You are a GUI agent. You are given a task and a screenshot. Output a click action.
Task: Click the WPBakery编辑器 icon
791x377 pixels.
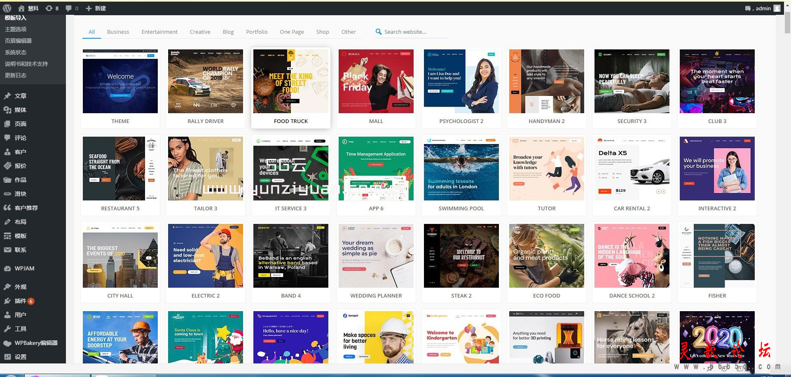[7, 343]
